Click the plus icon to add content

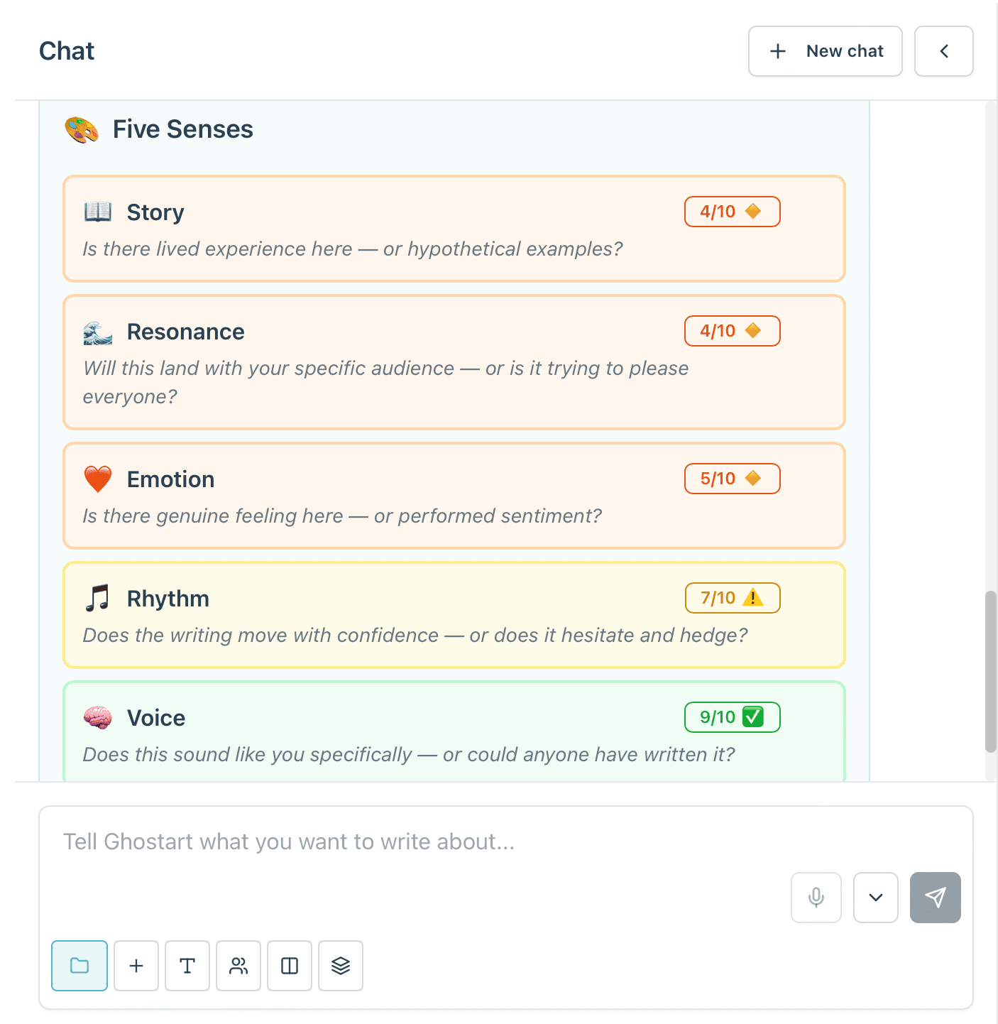point(136,966)
